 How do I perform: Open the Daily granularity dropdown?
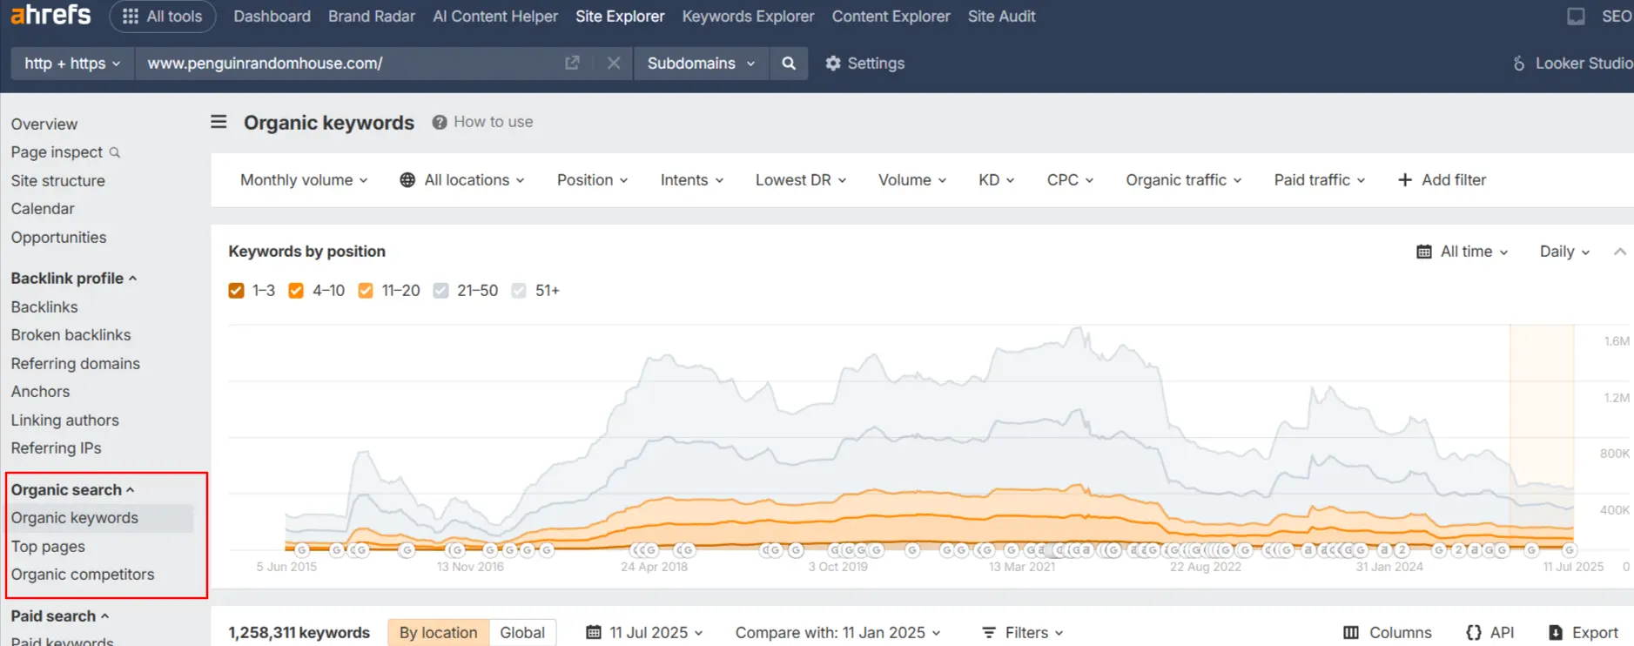(1565, 252)
